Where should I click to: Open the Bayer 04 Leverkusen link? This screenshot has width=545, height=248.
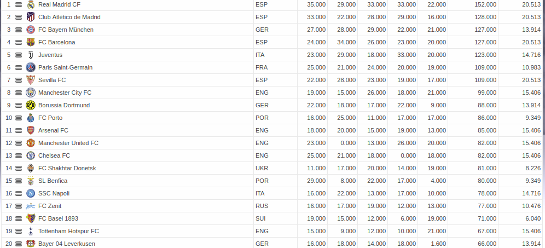pyautogui.click(x=67, y=244)
